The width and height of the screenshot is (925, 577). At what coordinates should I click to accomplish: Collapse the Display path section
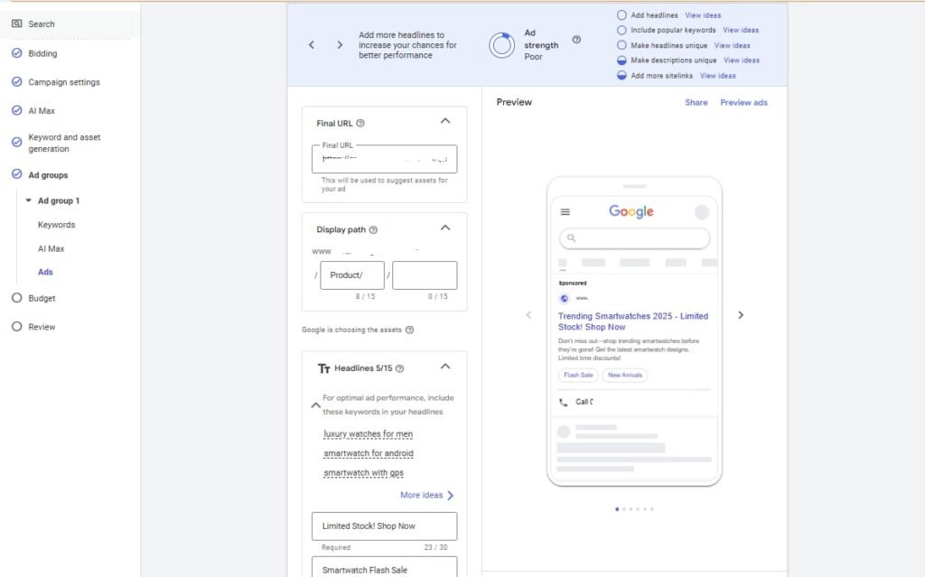click(444, 228)
